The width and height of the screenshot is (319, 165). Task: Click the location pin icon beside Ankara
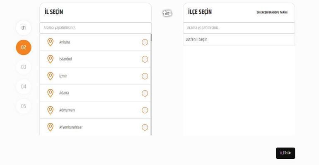pyautogui.click(x=50, y=42)
